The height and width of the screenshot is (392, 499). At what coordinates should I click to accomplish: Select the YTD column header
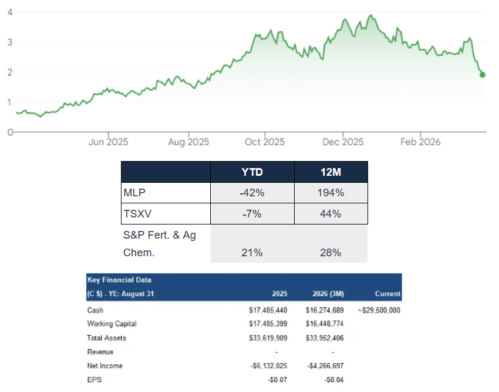(251, 172)
